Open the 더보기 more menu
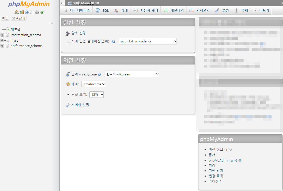 point(261,10)
